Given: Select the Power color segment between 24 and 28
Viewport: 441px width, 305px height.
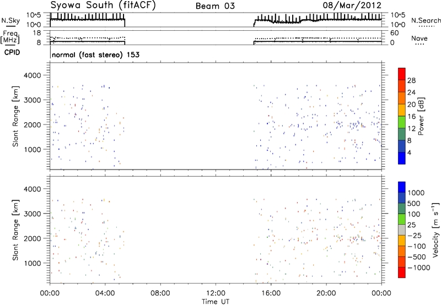Looking at the screenshot, I should click(x=402, y=86).
